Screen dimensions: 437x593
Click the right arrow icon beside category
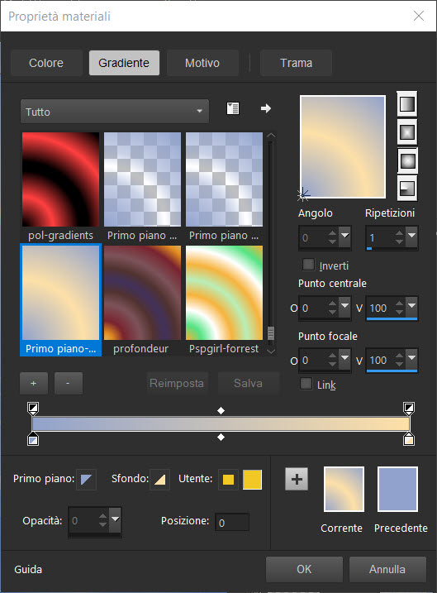click(x=266, y=108)
